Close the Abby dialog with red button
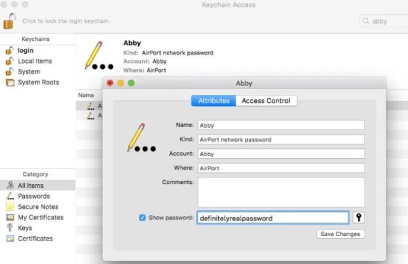 click(x=110, y=83)
